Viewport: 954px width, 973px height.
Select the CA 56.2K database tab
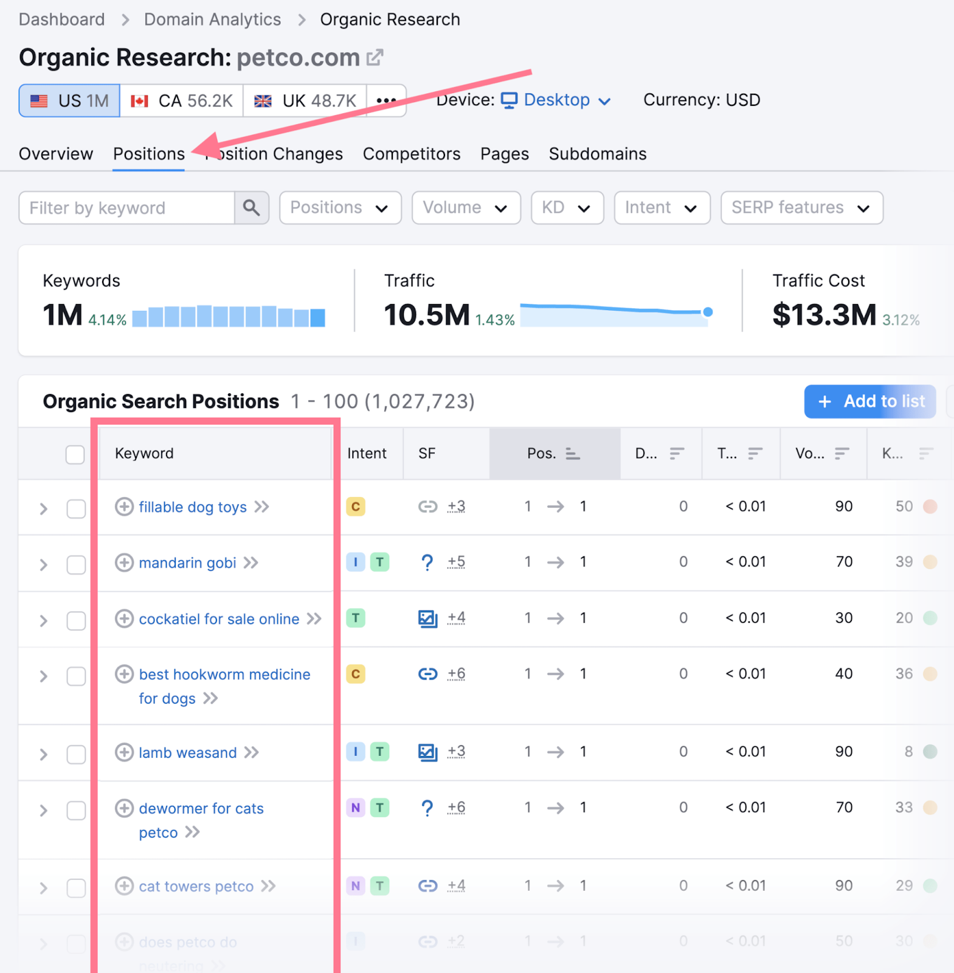tap(181, 100)
